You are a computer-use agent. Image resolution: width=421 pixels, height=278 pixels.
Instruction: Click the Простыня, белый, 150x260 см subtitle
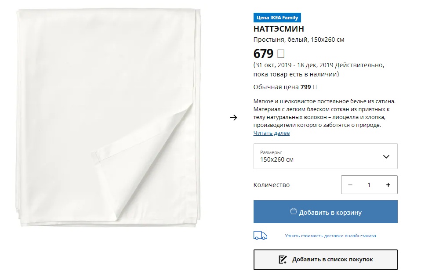(298, 40)
